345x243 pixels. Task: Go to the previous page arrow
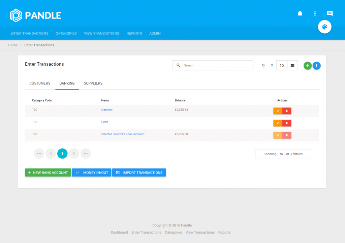[51, 153]
